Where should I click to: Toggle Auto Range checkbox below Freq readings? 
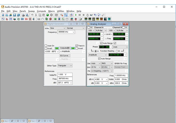pyautogui.click(x=101, y=43)
